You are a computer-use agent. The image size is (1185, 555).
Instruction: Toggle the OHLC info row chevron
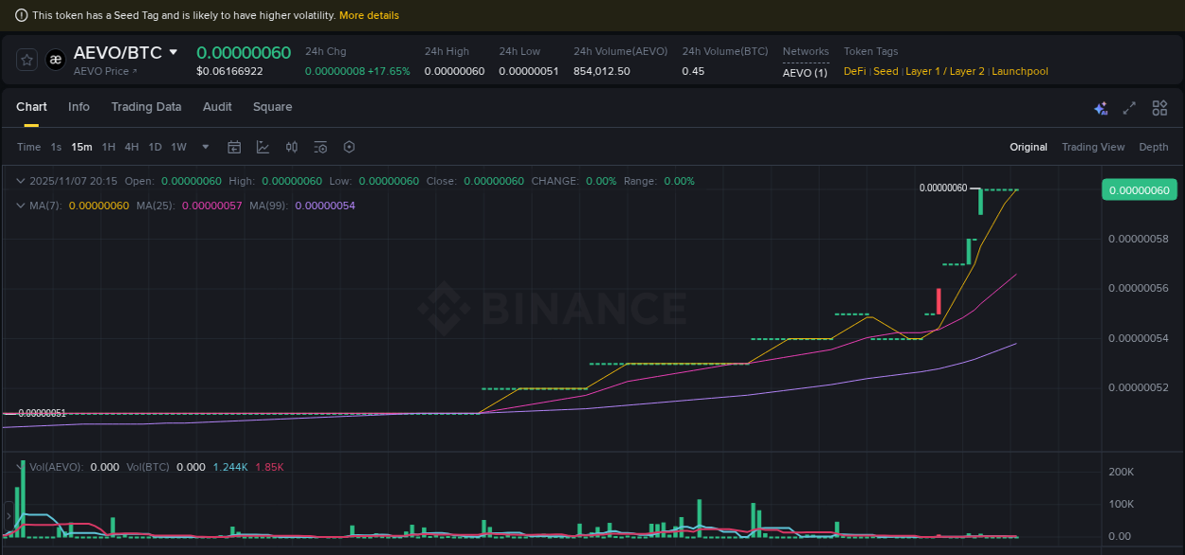(x=20, y=179)
